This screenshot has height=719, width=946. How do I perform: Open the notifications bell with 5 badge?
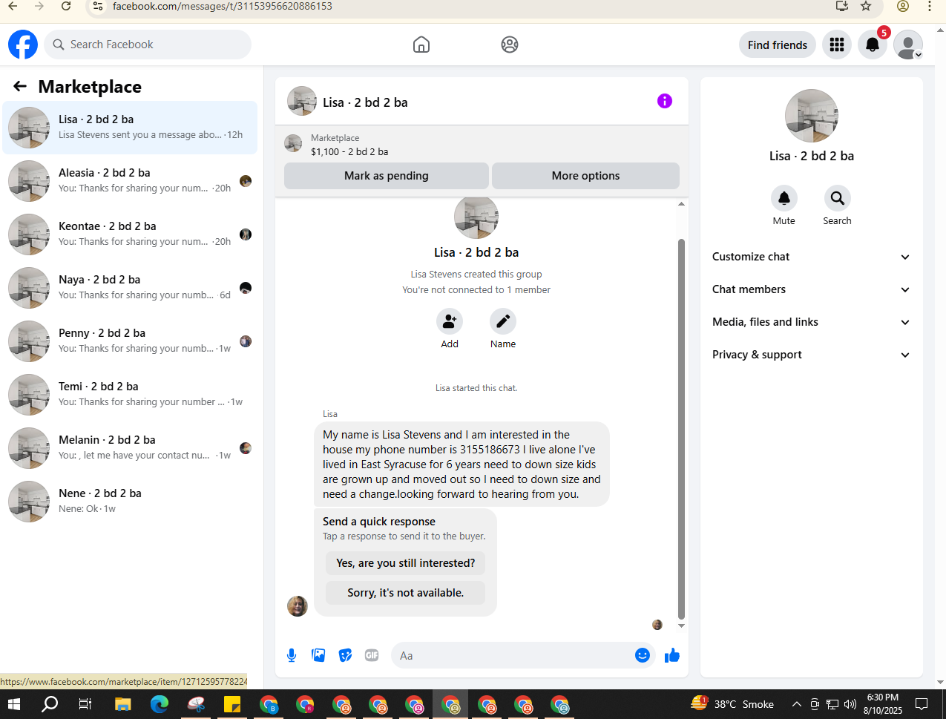(873, 45)
